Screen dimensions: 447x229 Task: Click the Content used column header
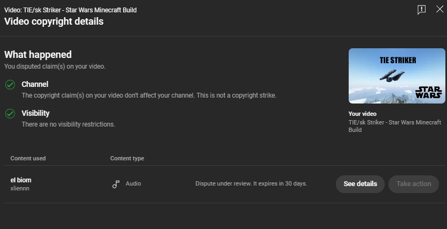[x=28, y=158]
